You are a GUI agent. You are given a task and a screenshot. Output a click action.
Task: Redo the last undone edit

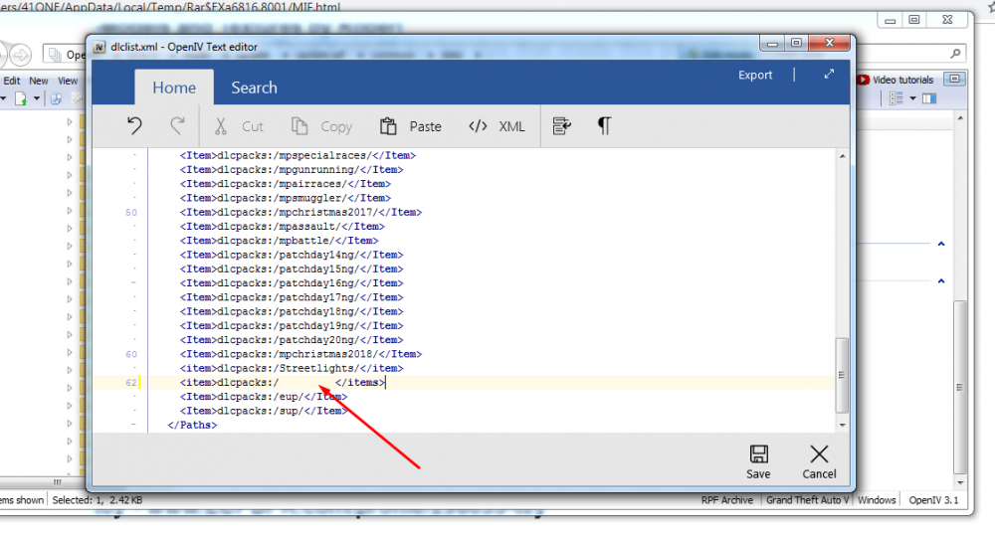177,125
